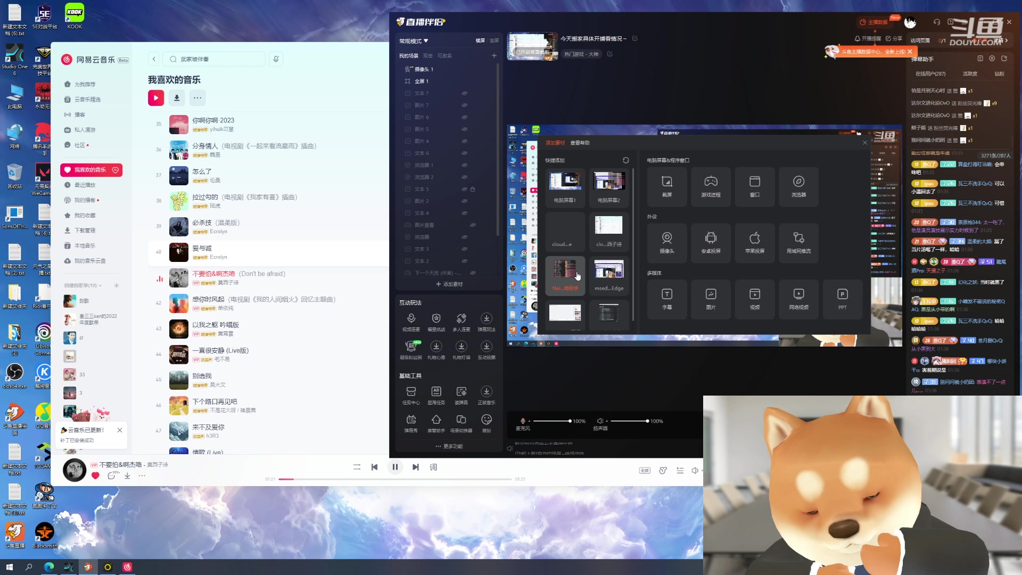Click 更多功能 more functions link
1022x575 pixels.
(449, 446)
